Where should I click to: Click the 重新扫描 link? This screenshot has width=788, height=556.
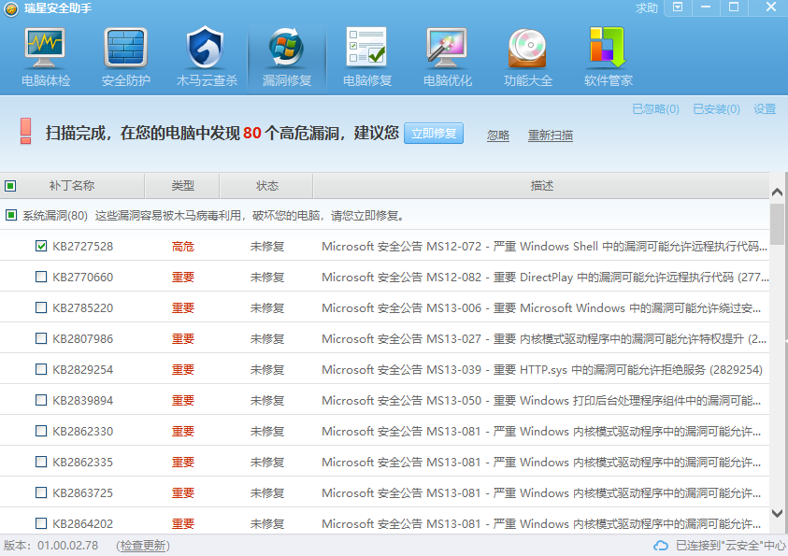coord(550,135)
